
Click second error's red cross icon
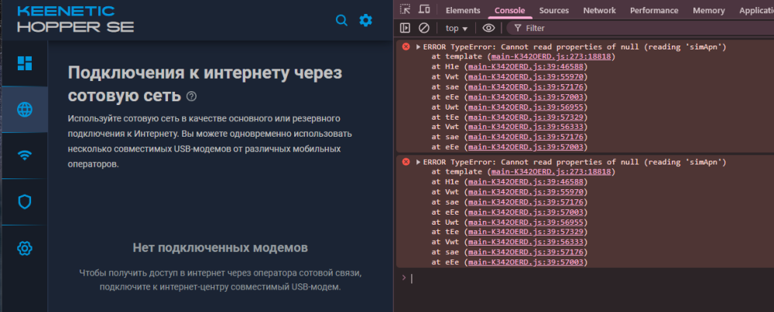(406, 161)
